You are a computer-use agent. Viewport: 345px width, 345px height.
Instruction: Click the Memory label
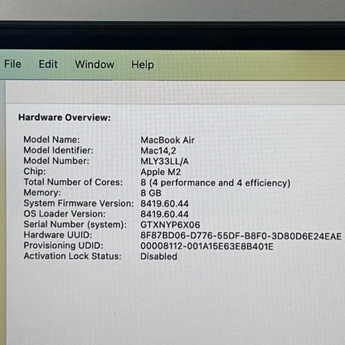42,192
